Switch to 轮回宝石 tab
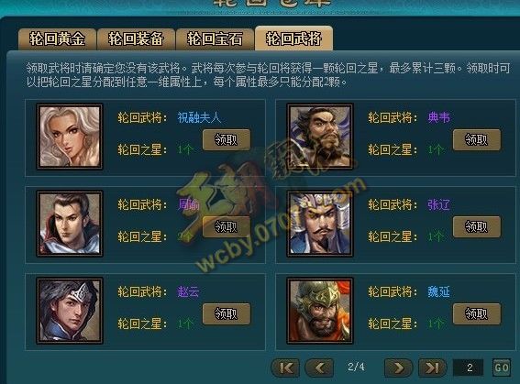The image size is (520, 384). (x=215, y=39)
